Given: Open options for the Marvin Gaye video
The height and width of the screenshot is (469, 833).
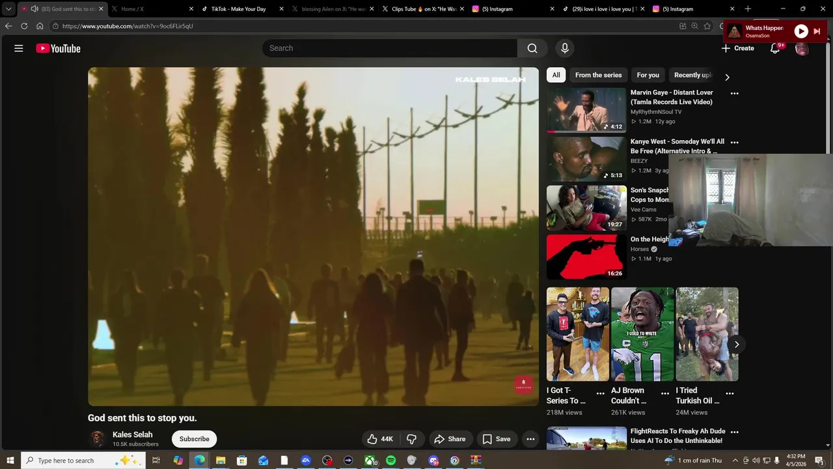Looking at the screenshot, I should 734,93.
